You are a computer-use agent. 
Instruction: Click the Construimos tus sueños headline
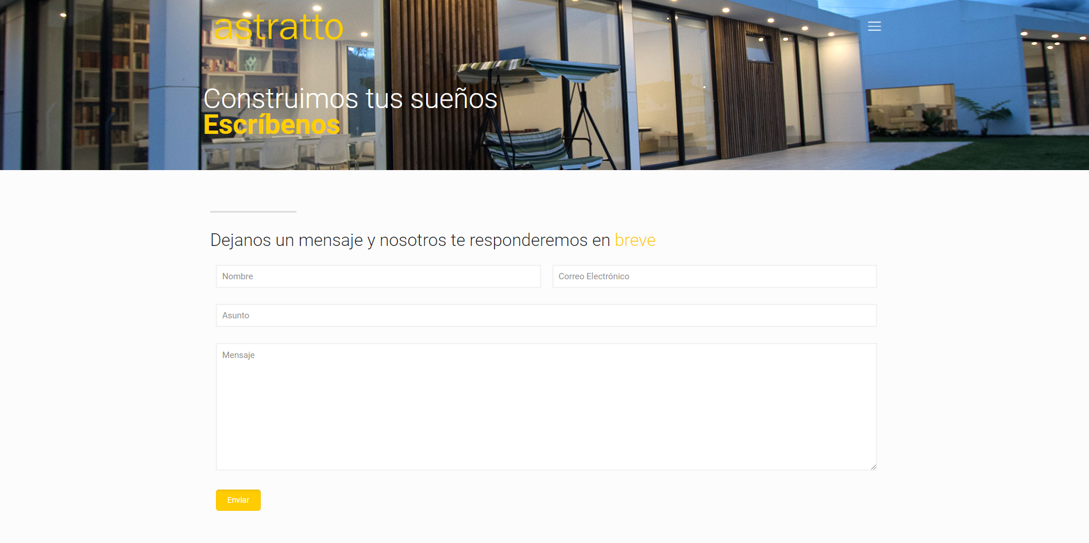350,98
